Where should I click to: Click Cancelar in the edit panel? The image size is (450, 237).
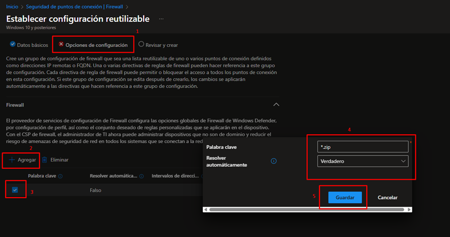click(388, 197)
